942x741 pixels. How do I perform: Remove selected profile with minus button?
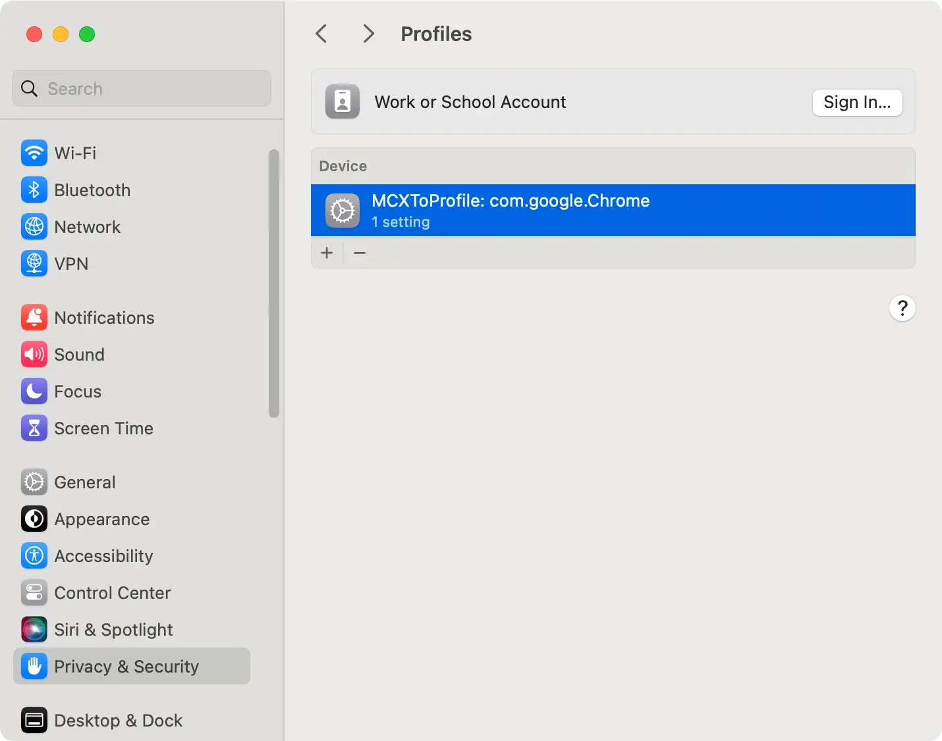tap(360, 253)
